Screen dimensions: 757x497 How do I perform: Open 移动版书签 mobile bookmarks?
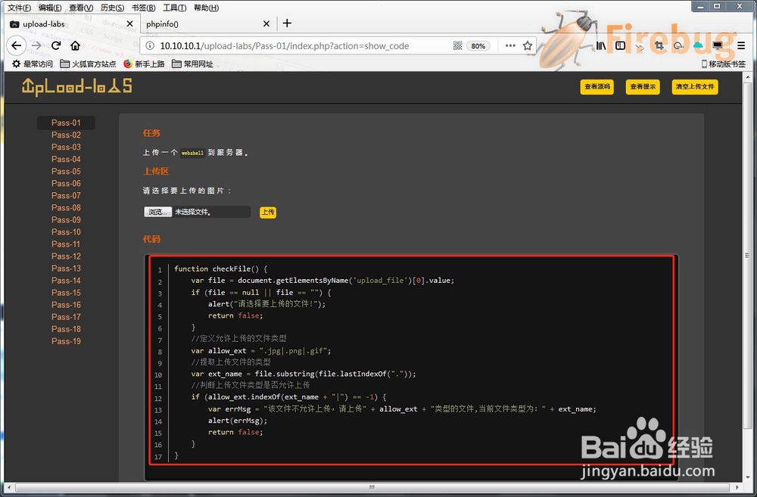(x=724, y=64)
